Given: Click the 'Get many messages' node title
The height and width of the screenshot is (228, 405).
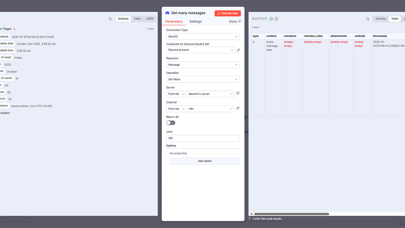Looking at the screenshot, I should [x=188, y=13].
